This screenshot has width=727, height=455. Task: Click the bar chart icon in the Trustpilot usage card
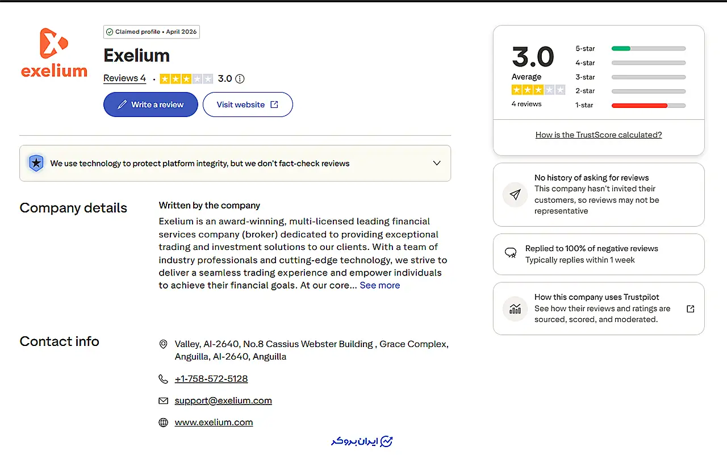pos(515,309)
